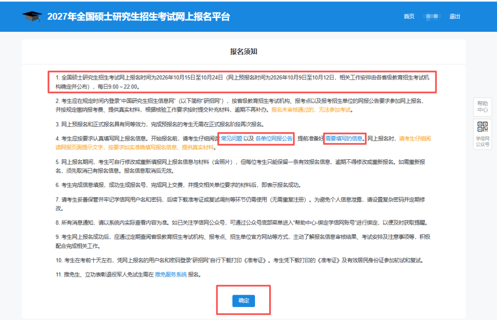The height and width of the screenshot is (320, 497).
Task: Click notice item 10 about 下载打印《准考证》
Action: (240, 261)
